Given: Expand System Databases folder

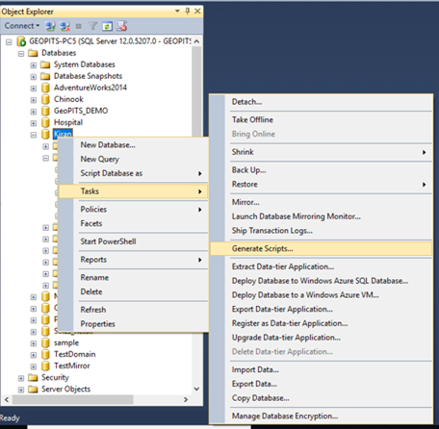Looking at the screenshot, I should pyautogui.click(x=34, y=65).
